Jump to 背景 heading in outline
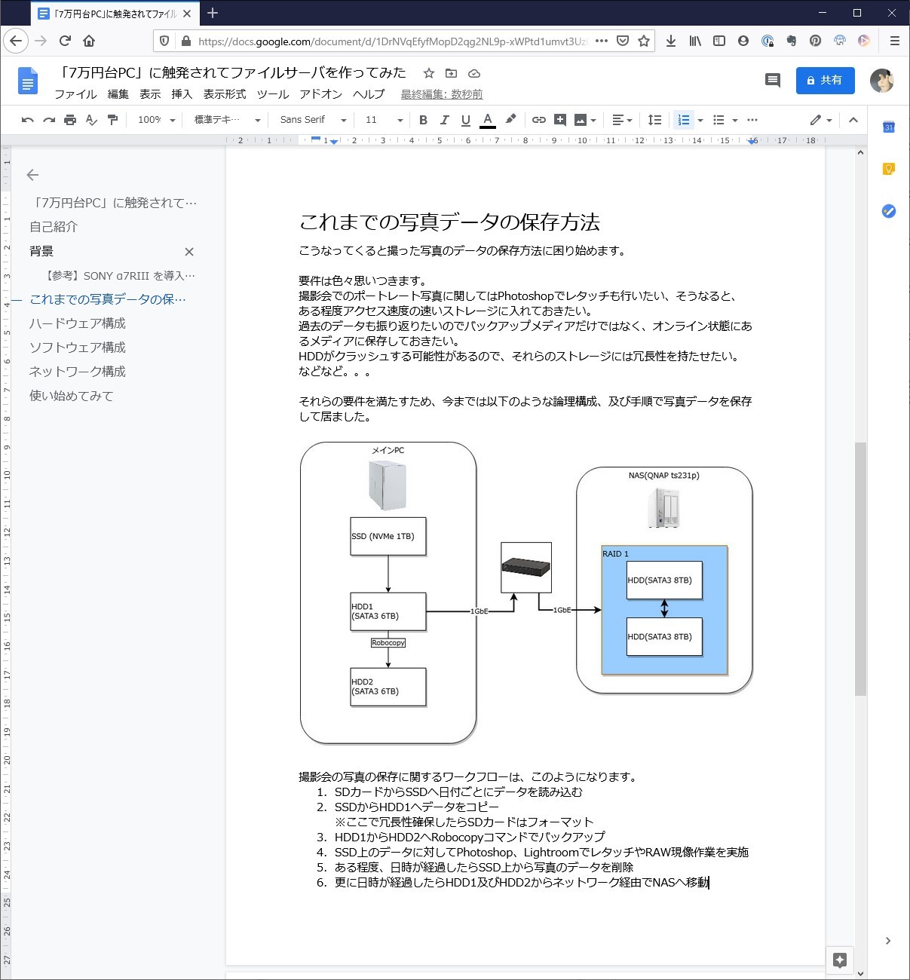This screenshot has width=910, height=980. [41, 251]
